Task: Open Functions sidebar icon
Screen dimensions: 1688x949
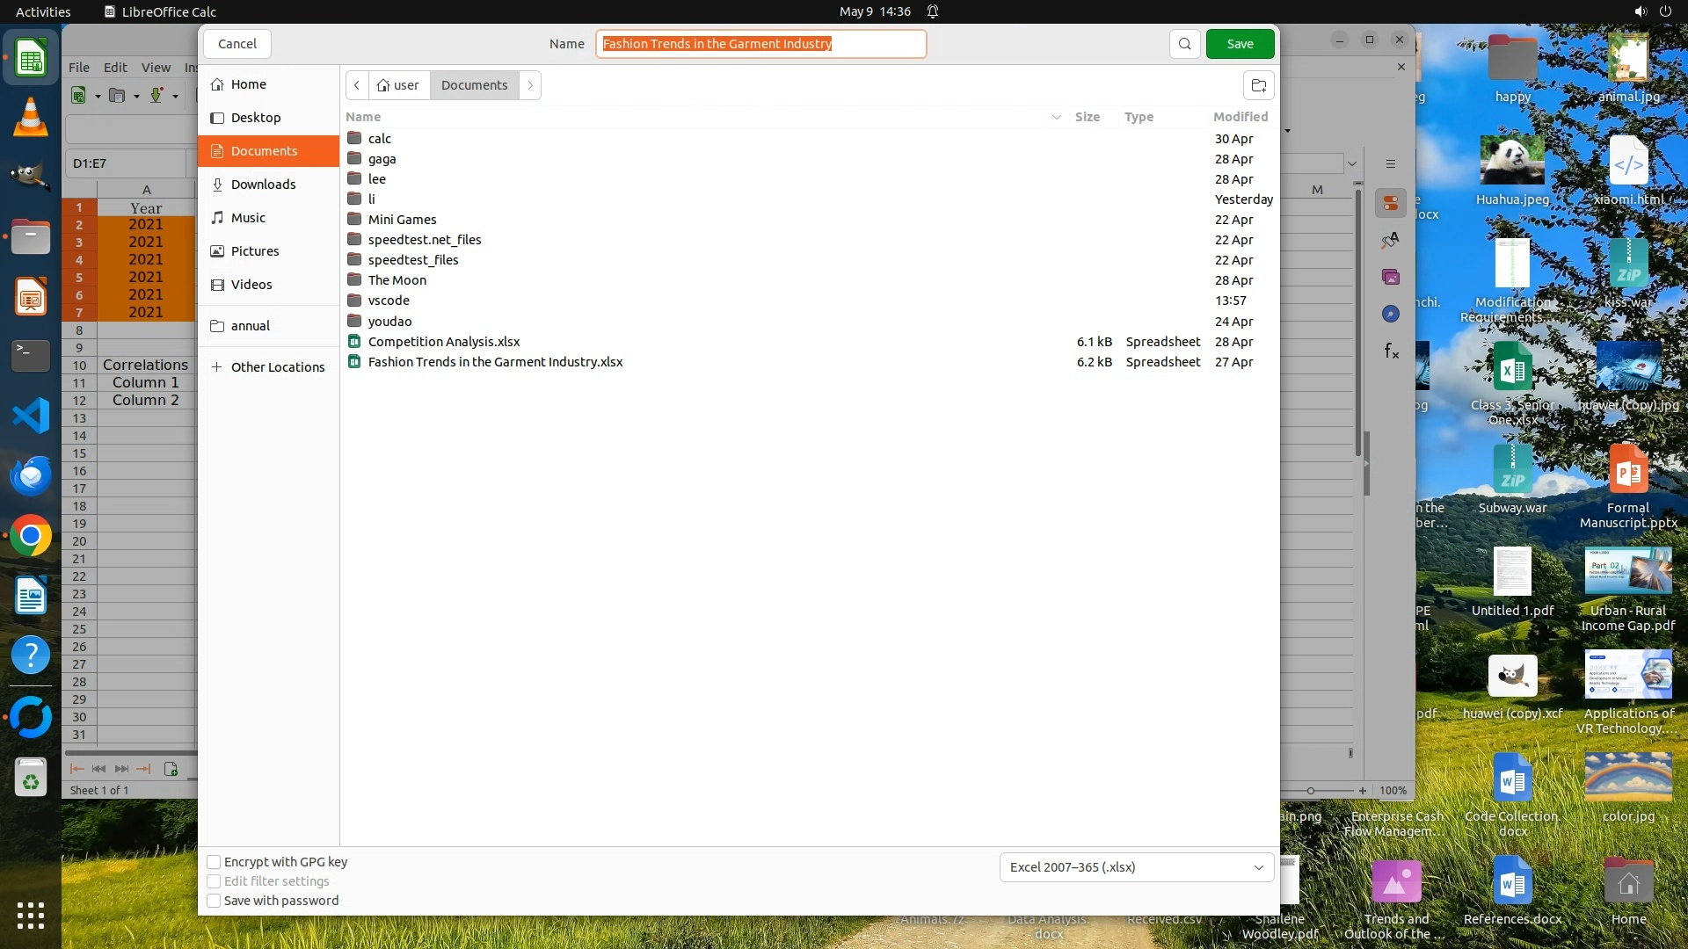Action: pos(1391,351)
